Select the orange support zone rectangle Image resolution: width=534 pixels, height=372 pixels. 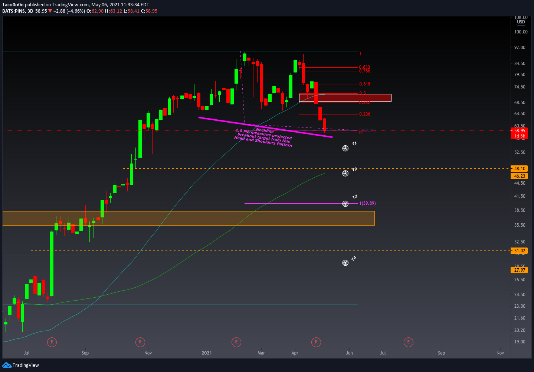[189, 218]
